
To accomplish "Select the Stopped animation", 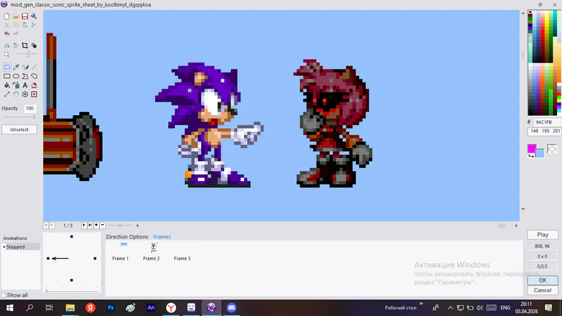I will pyautogui.click(x=21, y=247).
